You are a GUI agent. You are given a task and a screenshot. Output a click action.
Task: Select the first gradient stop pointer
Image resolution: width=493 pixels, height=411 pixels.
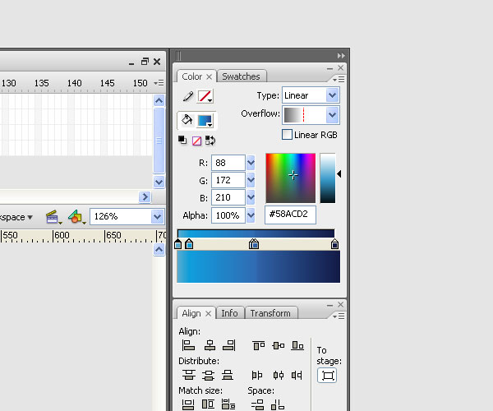coord(178,243)
